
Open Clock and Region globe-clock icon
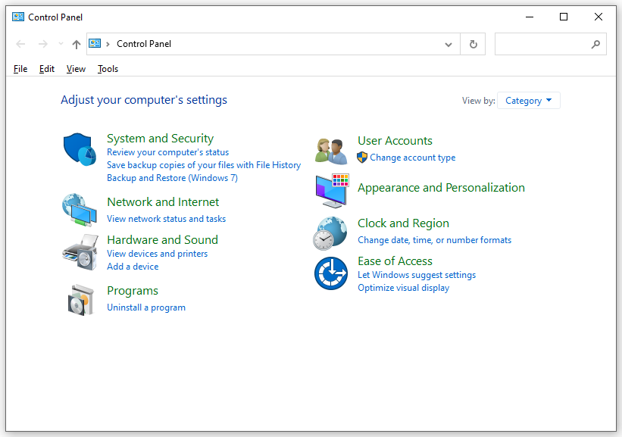pos(330,233)
